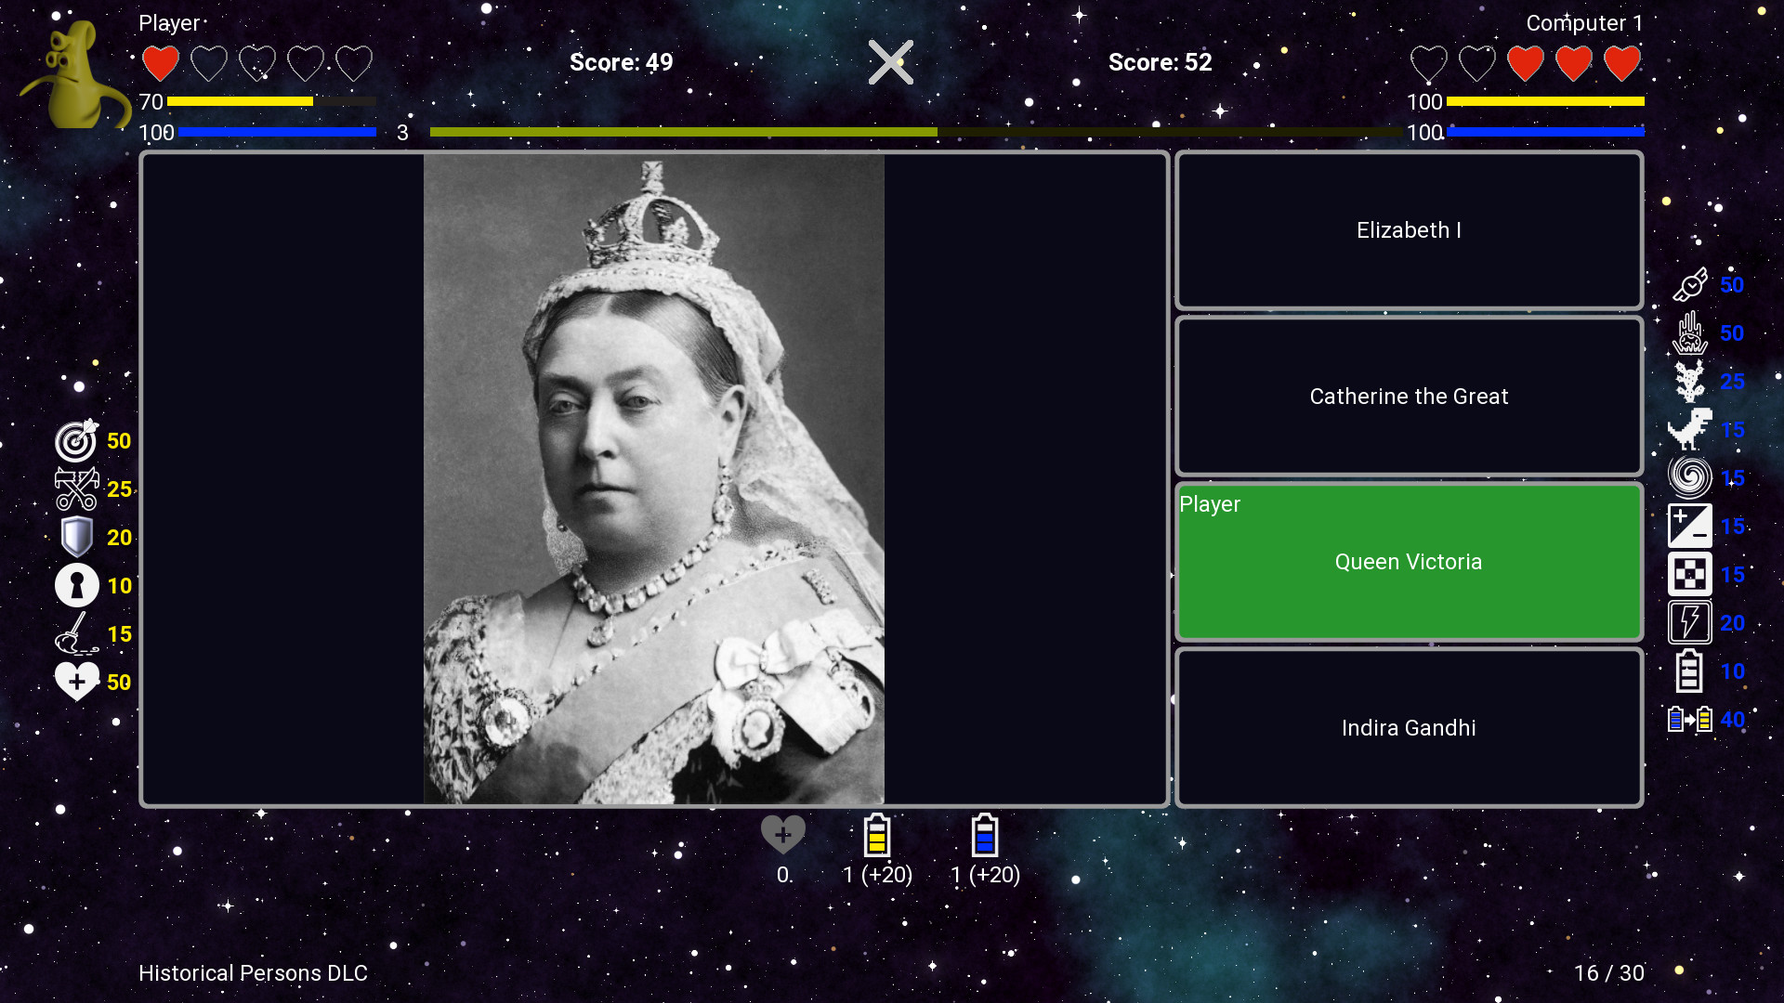Use the brightness invert powerup
1784x1003 pixels.
[x=1690, y=526]
